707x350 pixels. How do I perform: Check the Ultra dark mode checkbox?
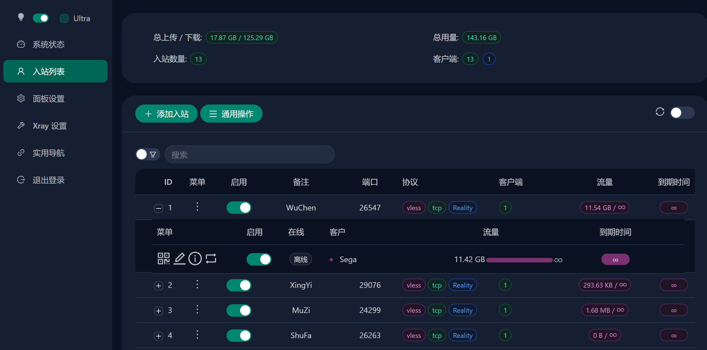point(64,18)
